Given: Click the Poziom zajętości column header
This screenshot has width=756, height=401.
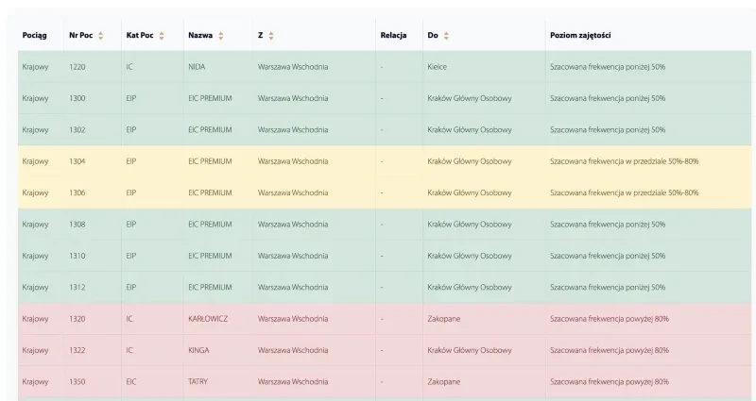Looking at the screenshot, I should click(580, 35).
